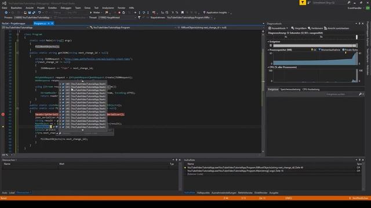Open the Hilfe menu
The height and width of the screenshot is (208, 371).
pos(132,8)
